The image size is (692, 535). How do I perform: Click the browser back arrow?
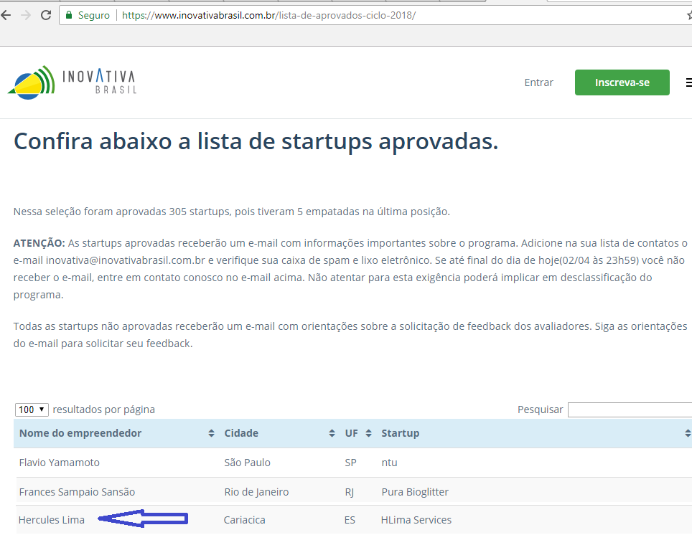tap(6, 15)
